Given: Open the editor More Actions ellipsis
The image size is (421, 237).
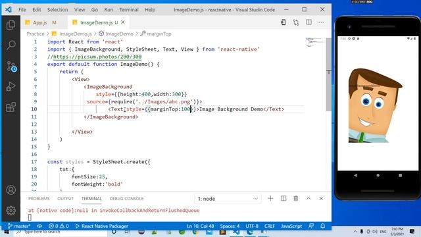Looking at the screenshot, I should click(321, 22).
